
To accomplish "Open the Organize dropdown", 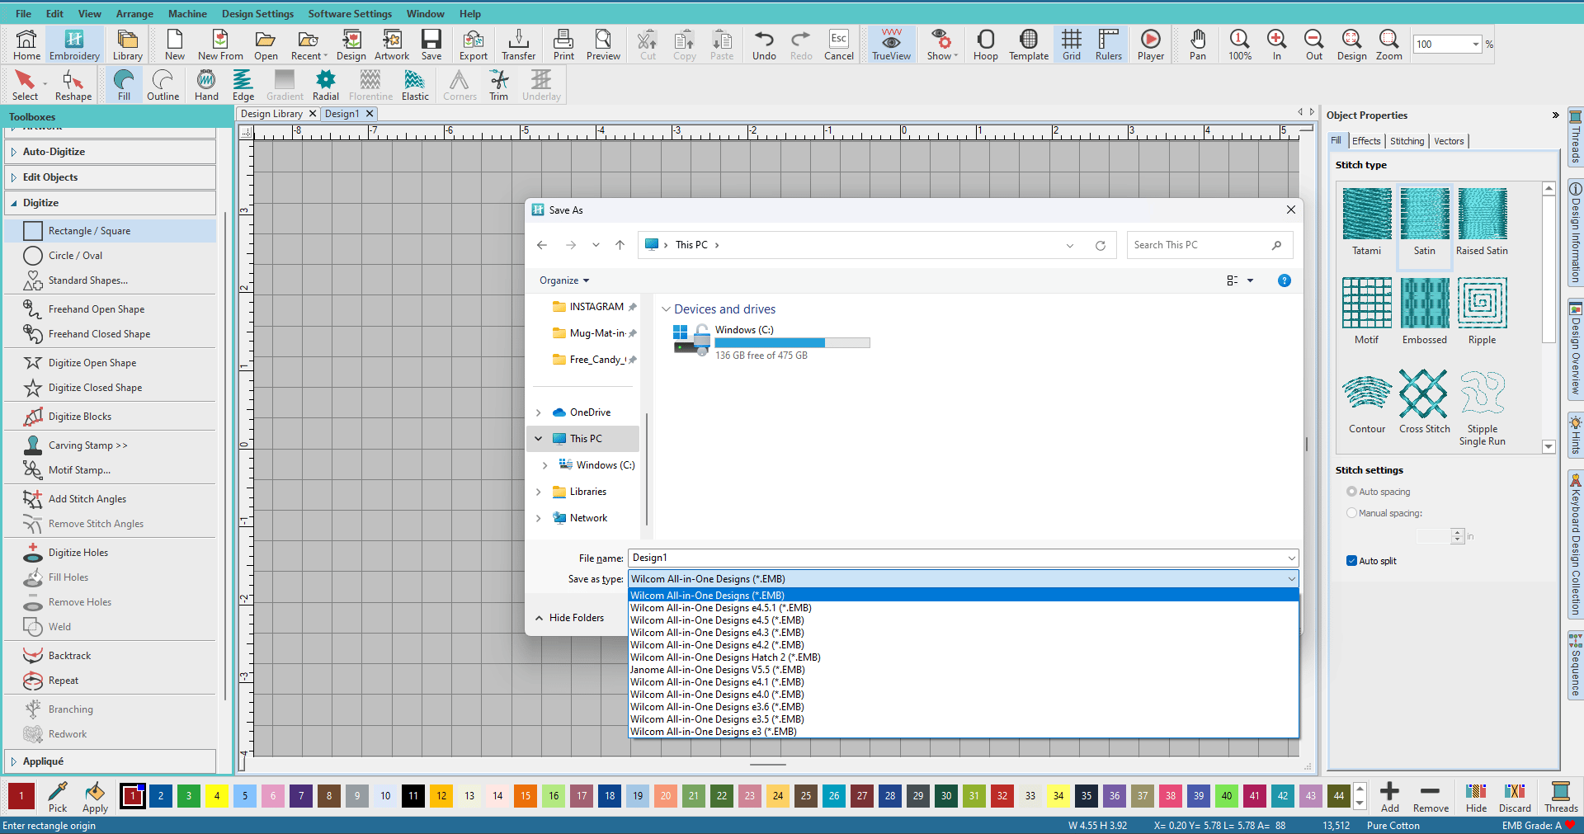I will pos(564,280).
